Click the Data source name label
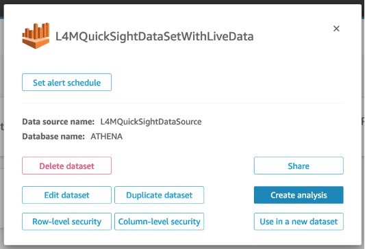Screen dimensions: 365x249 coord(58,122)
